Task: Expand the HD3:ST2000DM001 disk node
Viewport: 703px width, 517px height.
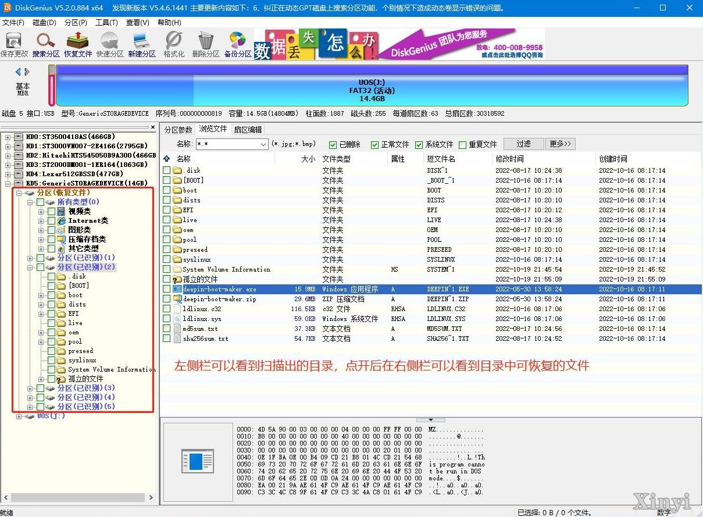Action: pyautogui.click(x=8, y=165)
